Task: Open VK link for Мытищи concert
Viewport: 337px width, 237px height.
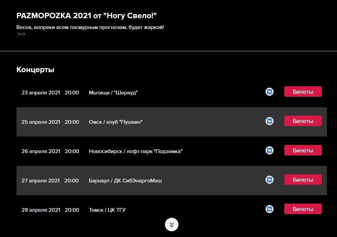Action: pyautogui.click(x=269, y=92)
